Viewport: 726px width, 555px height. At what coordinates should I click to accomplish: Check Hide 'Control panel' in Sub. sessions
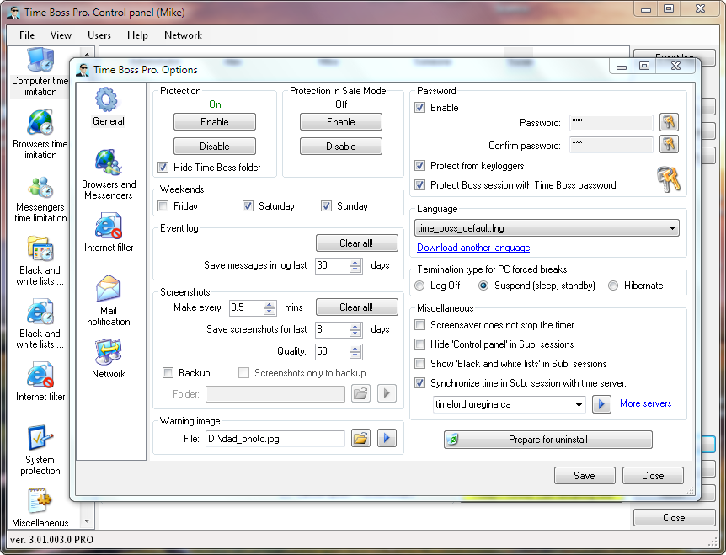click(420, 344)
